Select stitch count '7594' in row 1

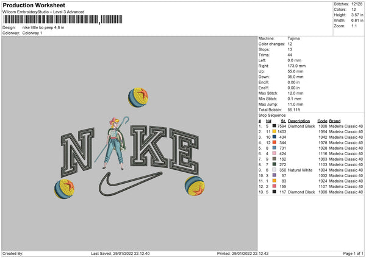point(282,126)
